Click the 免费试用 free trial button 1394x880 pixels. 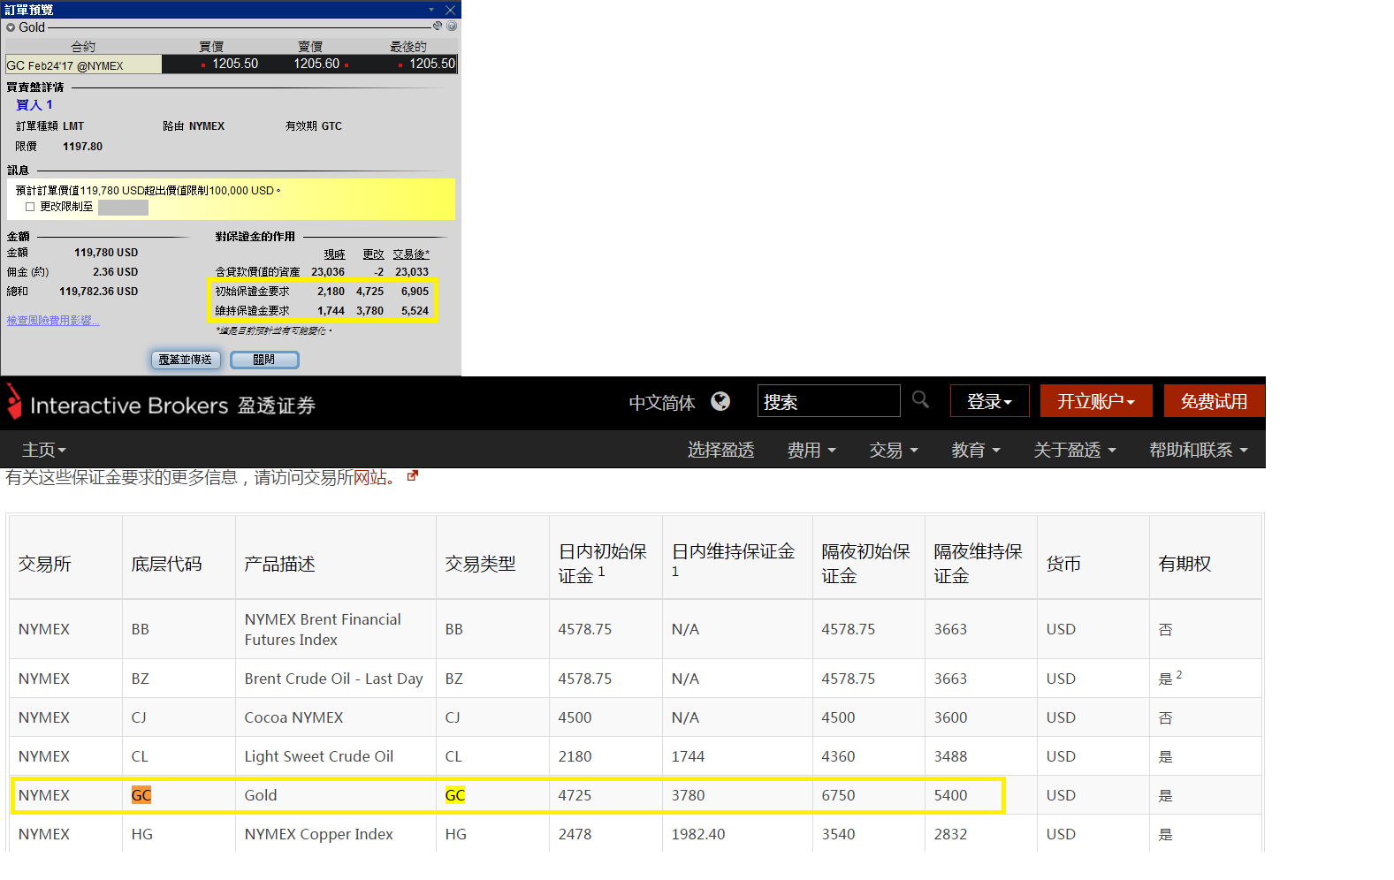pyautogui.click(x=1214, y=401)
